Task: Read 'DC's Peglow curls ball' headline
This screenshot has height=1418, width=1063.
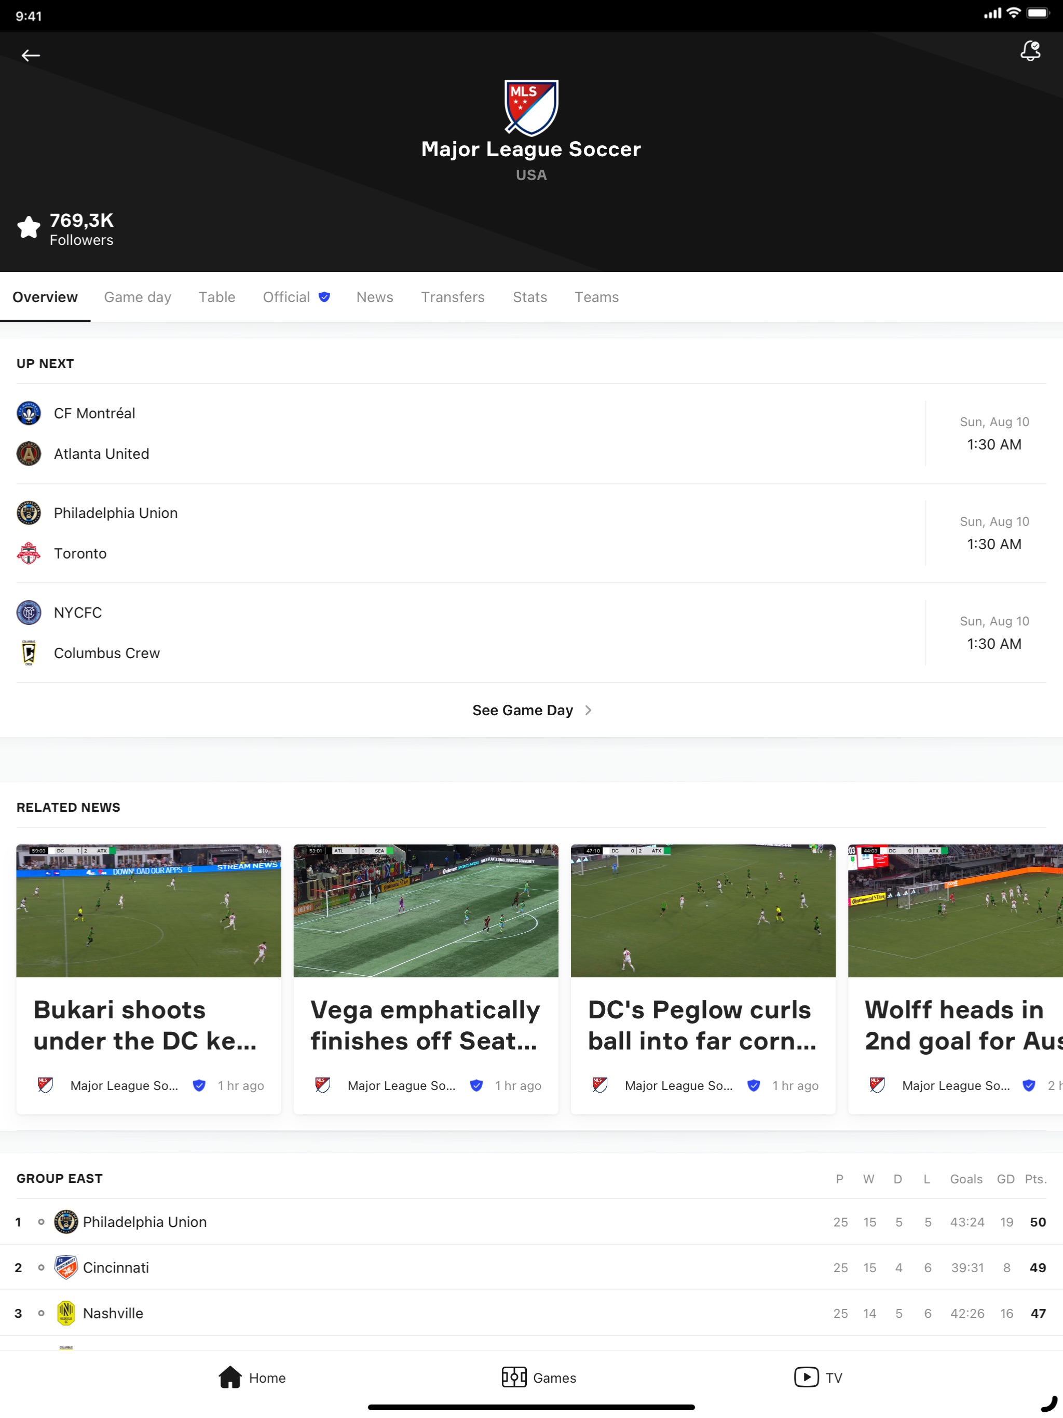Action: (702, 1025)
